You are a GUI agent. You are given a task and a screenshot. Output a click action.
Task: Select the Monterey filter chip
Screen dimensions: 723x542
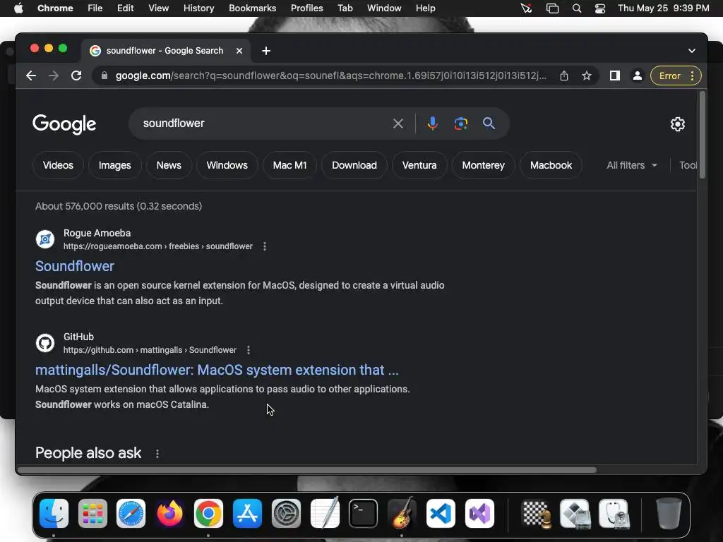point(483,165)
